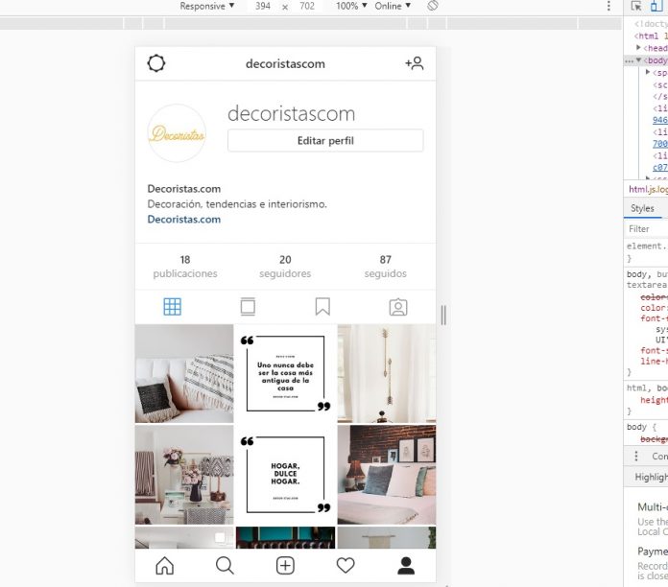Tap the new post plus icon

[285, 566]
